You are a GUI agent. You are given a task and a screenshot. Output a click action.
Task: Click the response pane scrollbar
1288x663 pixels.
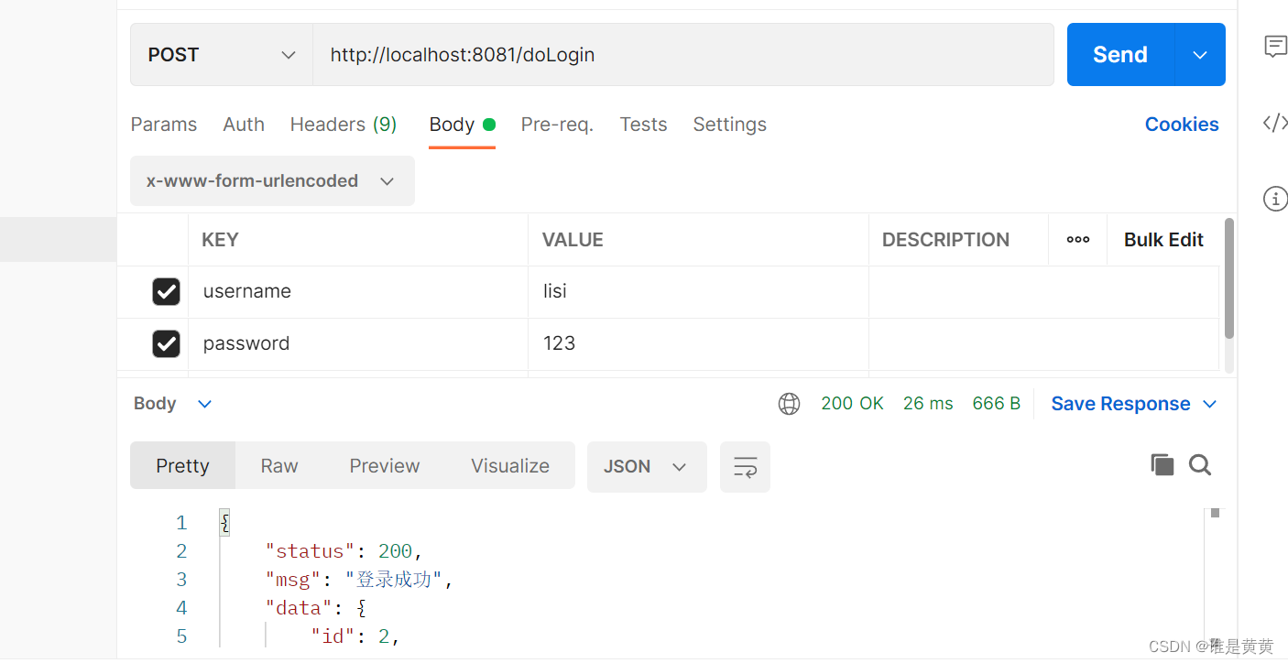pos(1216,513)
